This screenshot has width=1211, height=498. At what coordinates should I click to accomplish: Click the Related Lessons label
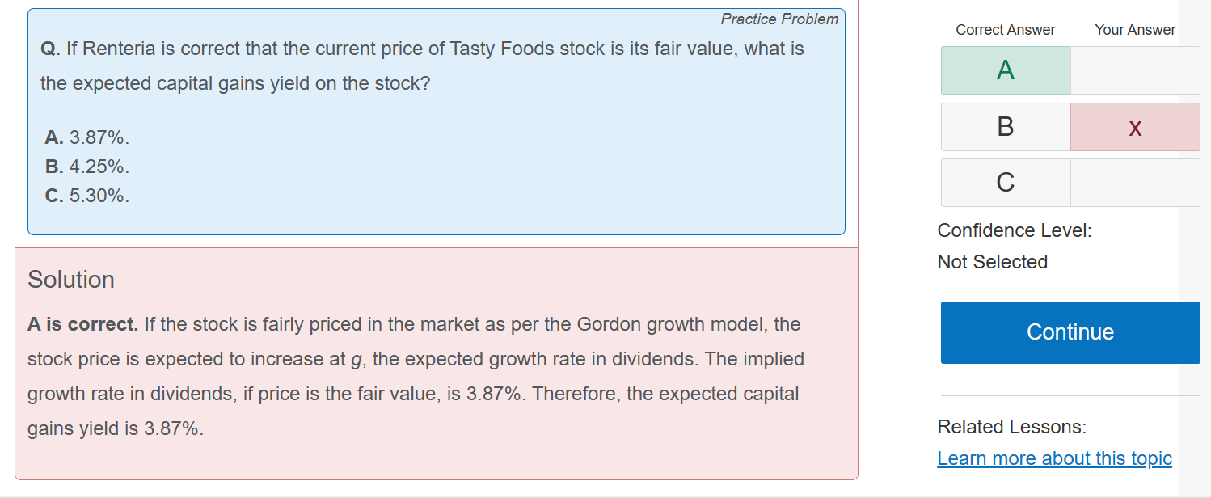(1011, 427)
